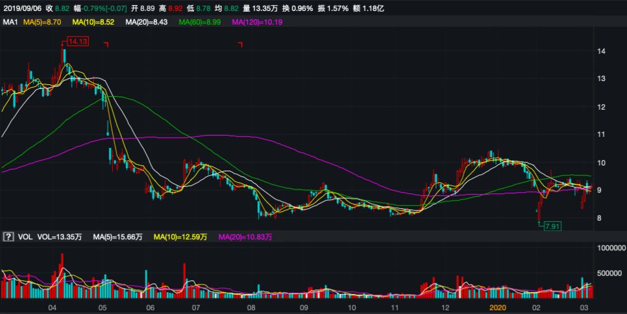Click the red corner marker near May
This screenshot has width=627, height=314.
coord(105,44)
